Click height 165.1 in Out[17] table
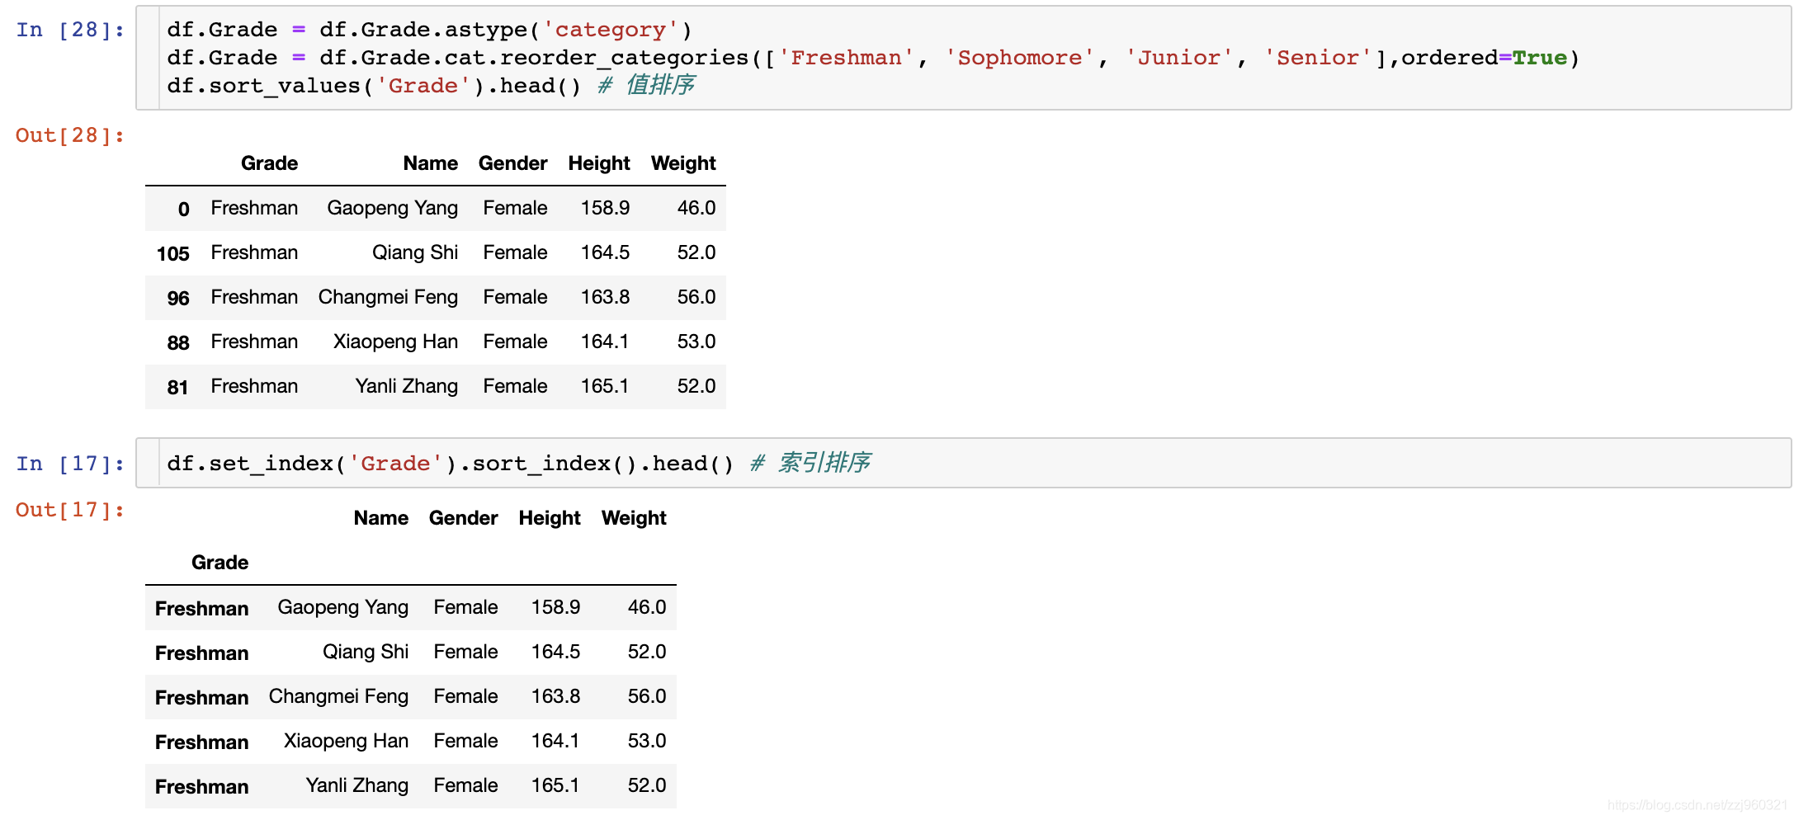This screenshot has width=1794, height=820. point(555,785)
